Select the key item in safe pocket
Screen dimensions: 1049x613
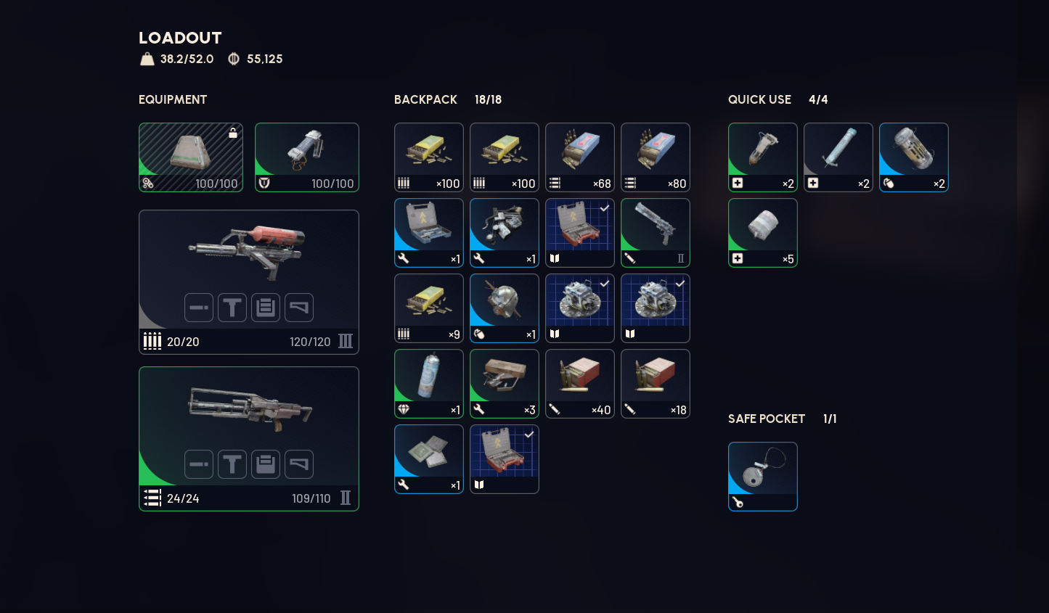[763, 477]
